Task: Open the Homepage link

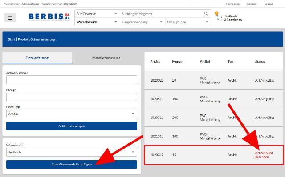Action: click(x=232, y=4)
